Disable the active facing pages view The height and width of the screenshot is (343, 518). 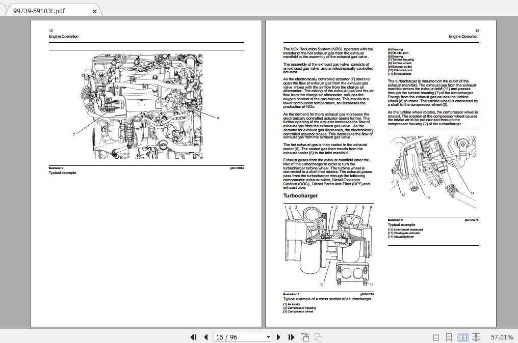pos(463,337)
